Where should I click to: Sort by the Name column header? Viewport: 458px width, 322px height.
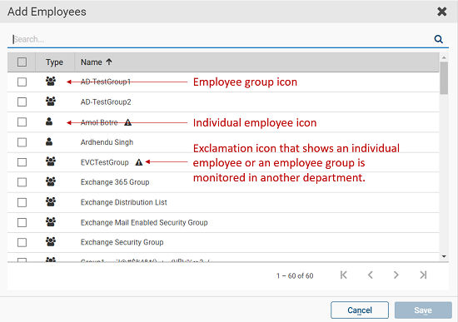click(92, 62)
